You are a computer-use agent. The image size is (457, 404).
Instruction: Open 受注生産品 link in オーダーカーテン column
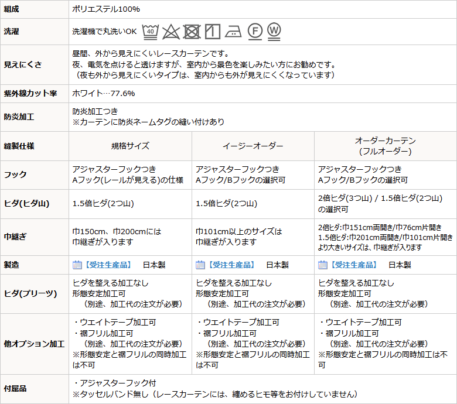[353, 265]
